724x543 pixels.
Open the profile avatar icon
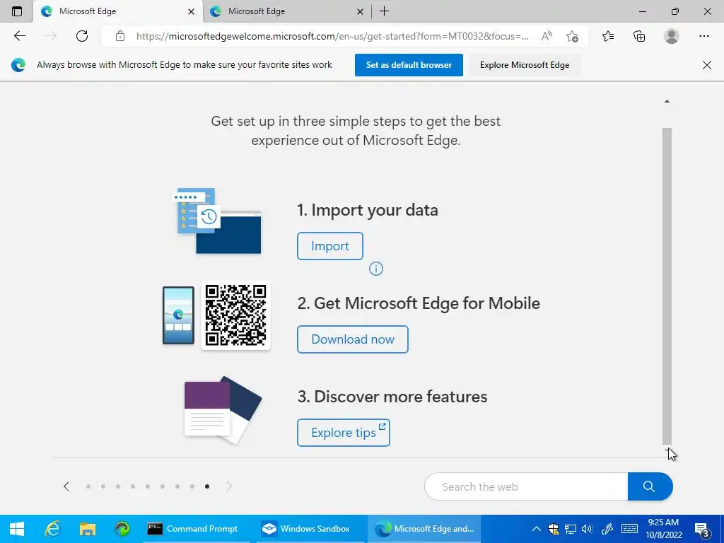pos(672,36)
